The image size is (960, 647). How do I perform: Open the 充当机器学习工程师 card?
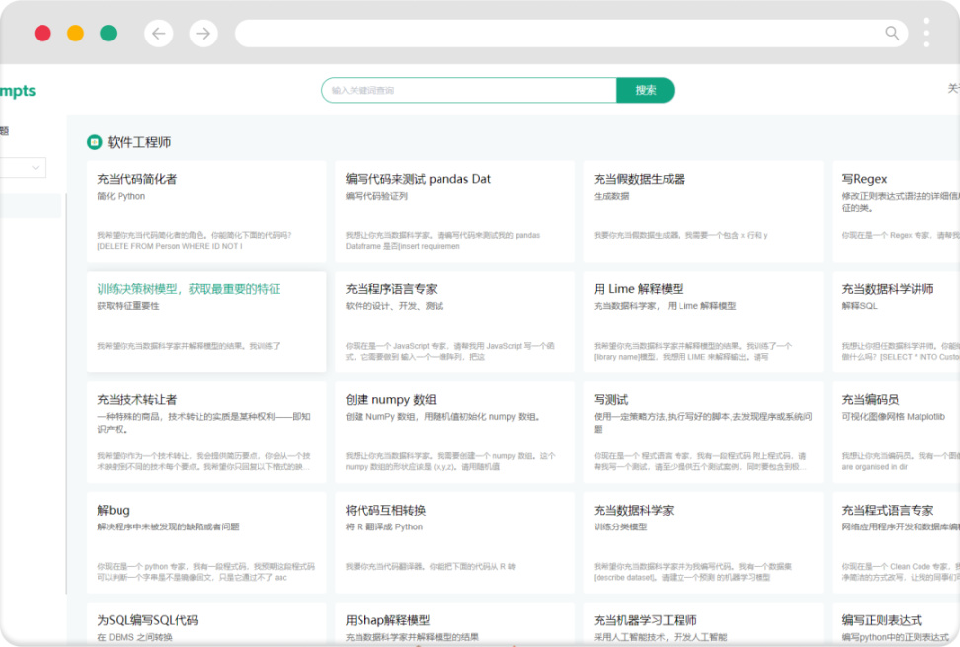coord(703,624)
